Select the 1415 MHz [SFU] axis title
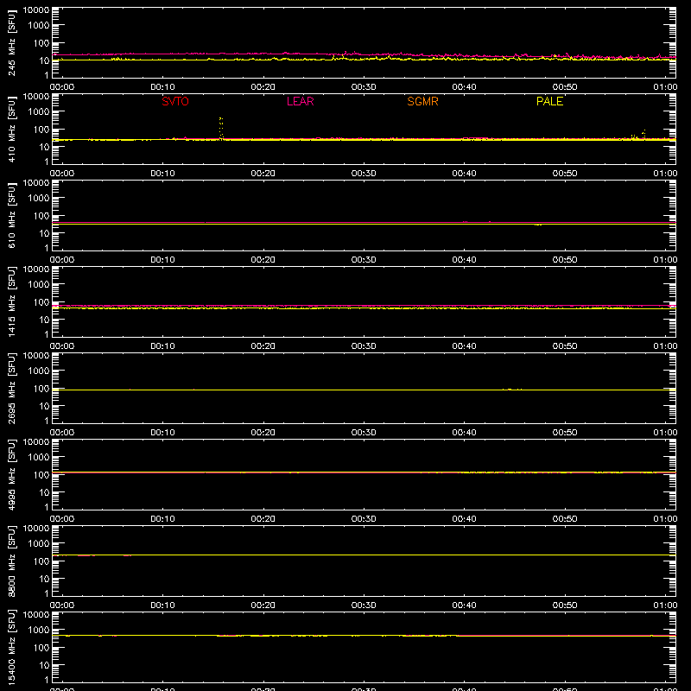The image size is (691, 691). point(11,301)
